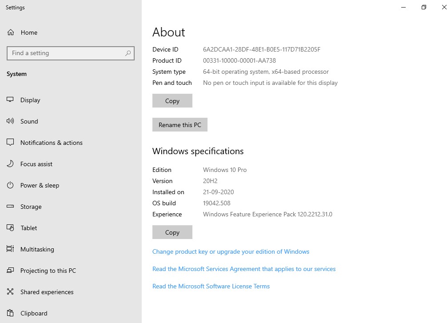Click the Focus assist moon icon

[10, 163]
